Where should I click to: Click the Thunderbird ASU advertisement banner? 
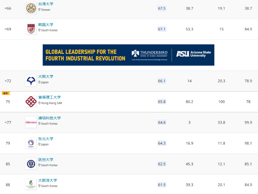click(x=128, y=55)
